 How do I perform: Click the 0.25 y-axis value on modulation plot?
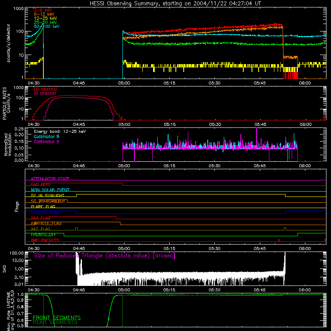click(x=19, y=129)
